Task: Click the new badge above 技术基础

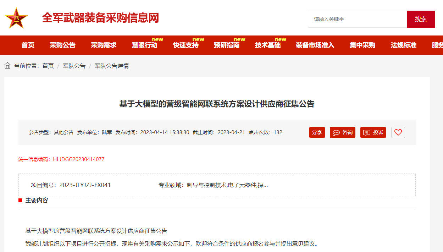Action: click(280, 39)
